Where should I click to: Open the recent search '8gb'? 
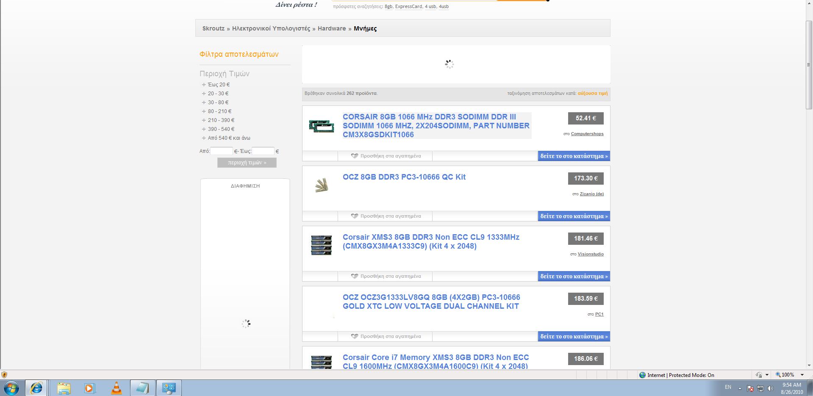click(x=388, y=6)
